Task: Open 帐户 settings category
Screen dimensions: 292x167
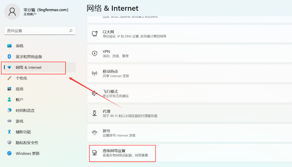Action: [40, 100]
